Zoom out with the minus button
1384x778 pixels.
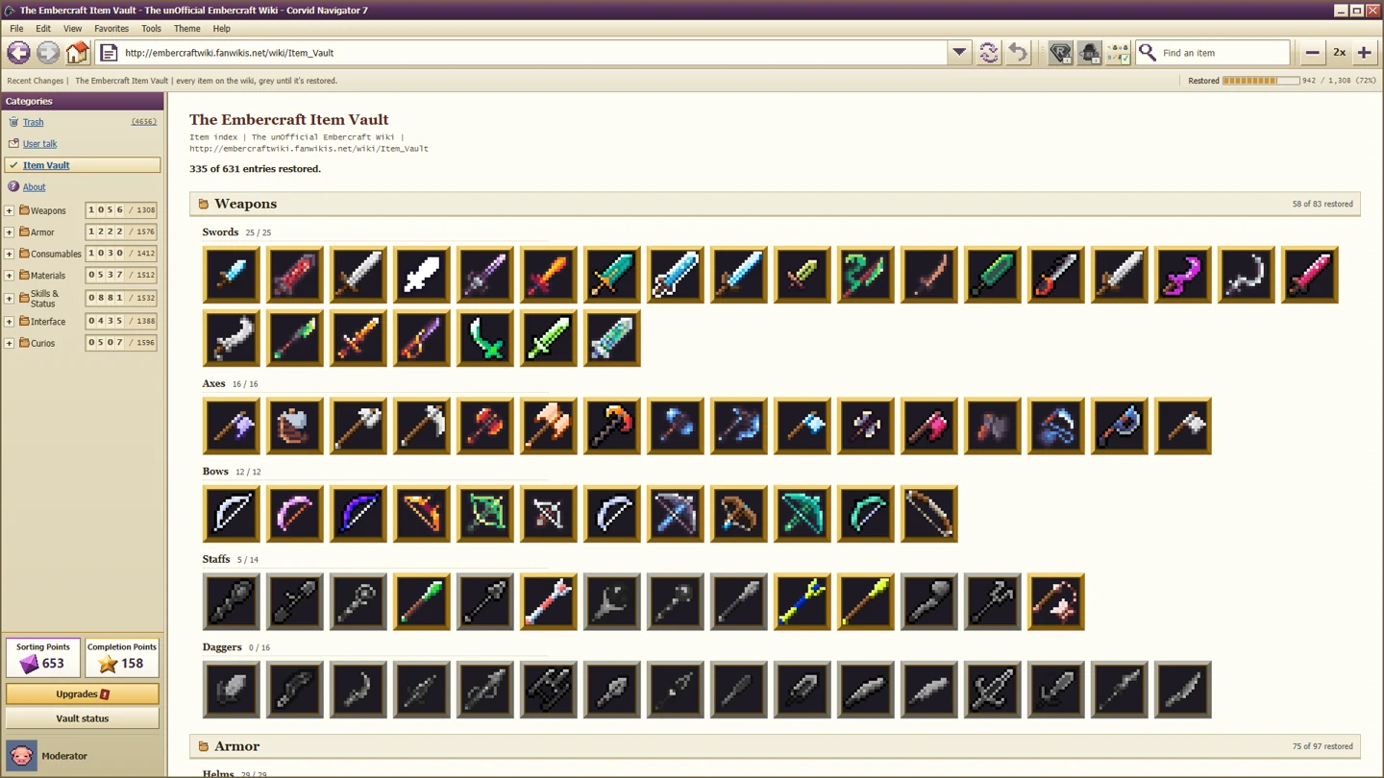pos(1312,53)
